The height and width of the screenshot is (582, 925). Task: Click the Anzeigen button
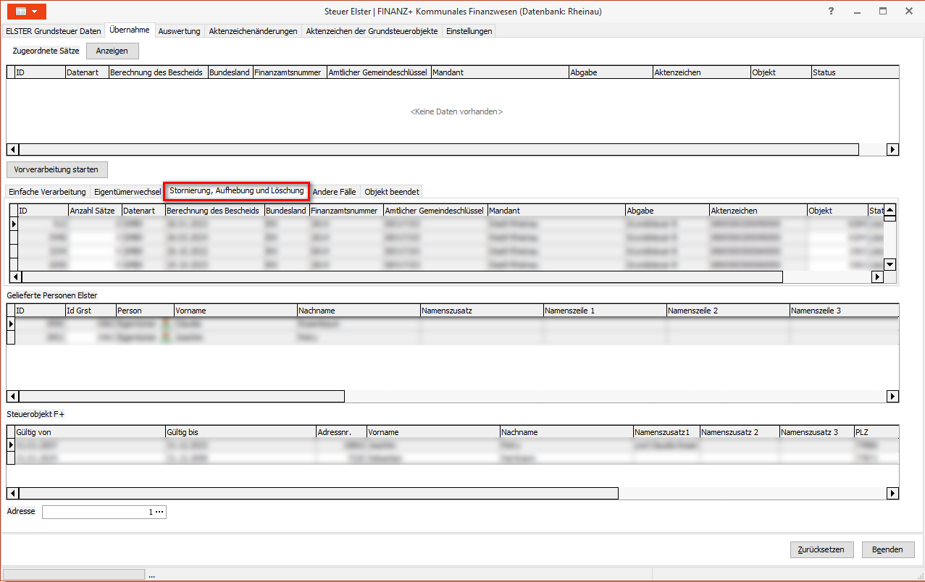click(x=112, y=51)
